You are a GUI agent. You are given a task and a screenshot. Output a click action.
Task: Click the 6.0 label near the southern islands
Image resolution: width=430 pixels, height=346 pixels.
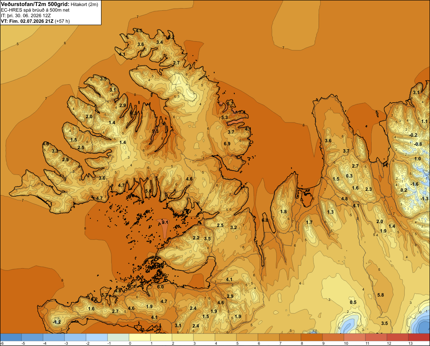click(x=160, y=287)
